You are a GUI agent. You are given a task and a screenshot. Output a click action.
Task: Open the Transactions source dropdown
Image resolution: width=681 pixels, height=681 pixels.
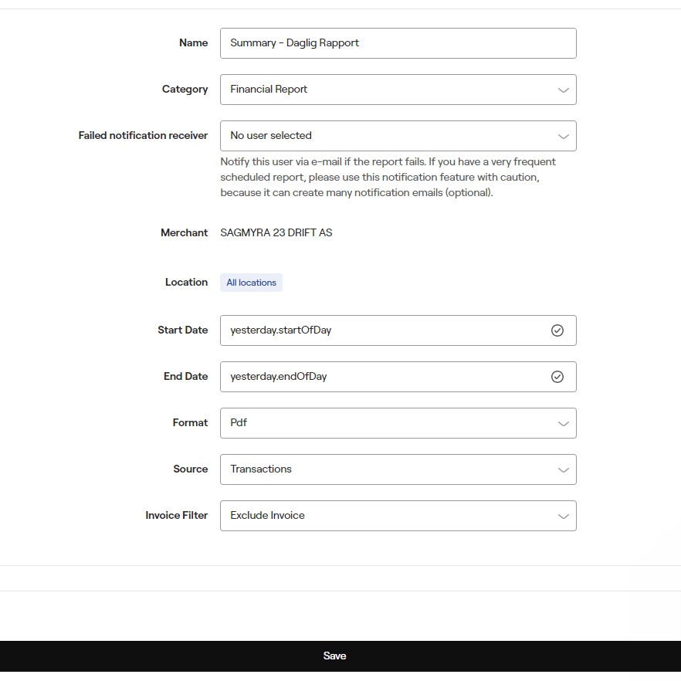pos(386,469)
